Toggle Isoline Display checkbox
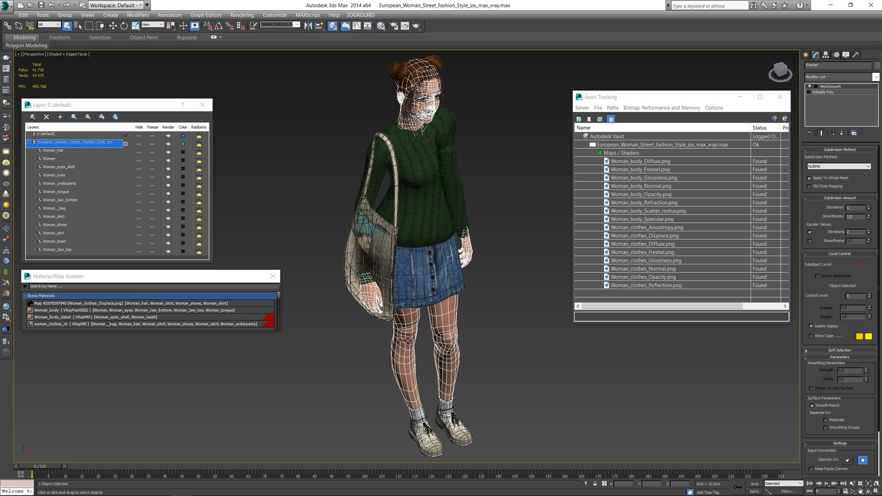882x496 pixels. (811, 326)
